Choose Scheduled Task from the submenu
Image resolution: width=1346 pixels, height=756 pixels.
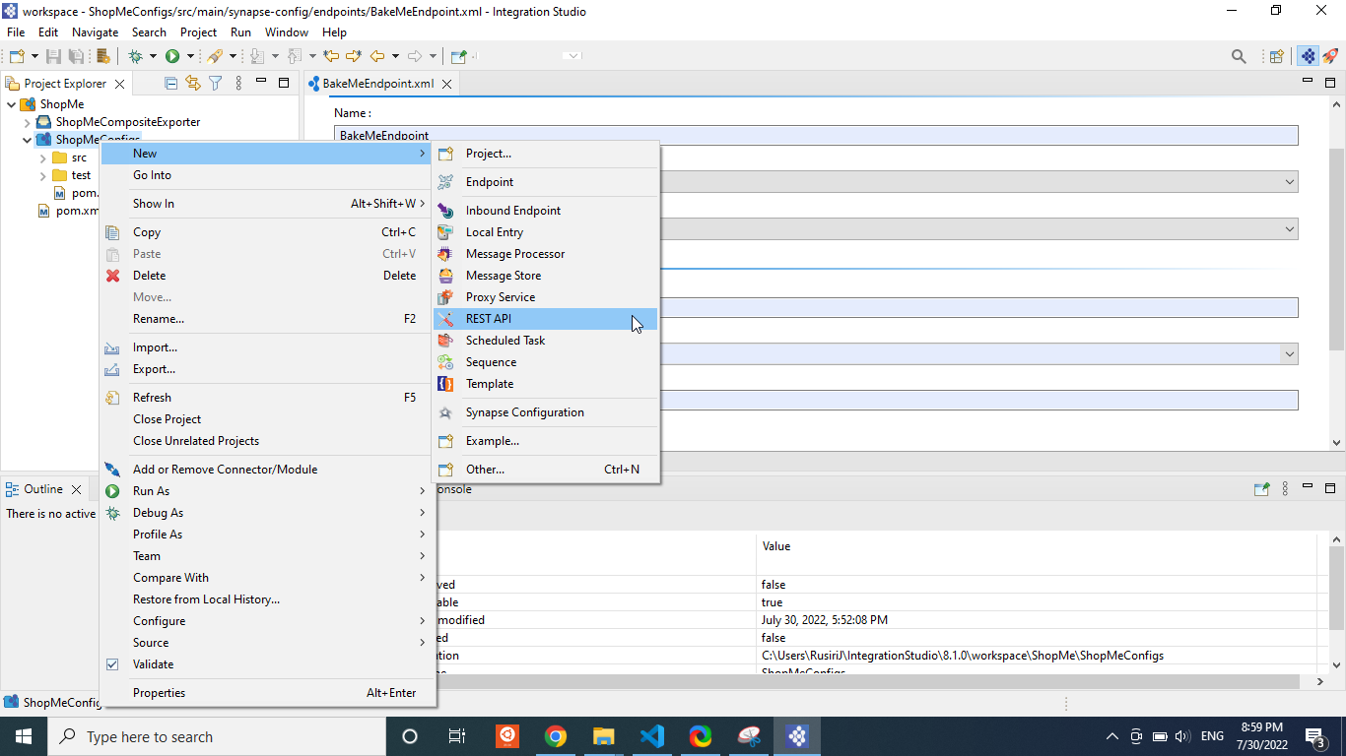[x=546, y=341]
